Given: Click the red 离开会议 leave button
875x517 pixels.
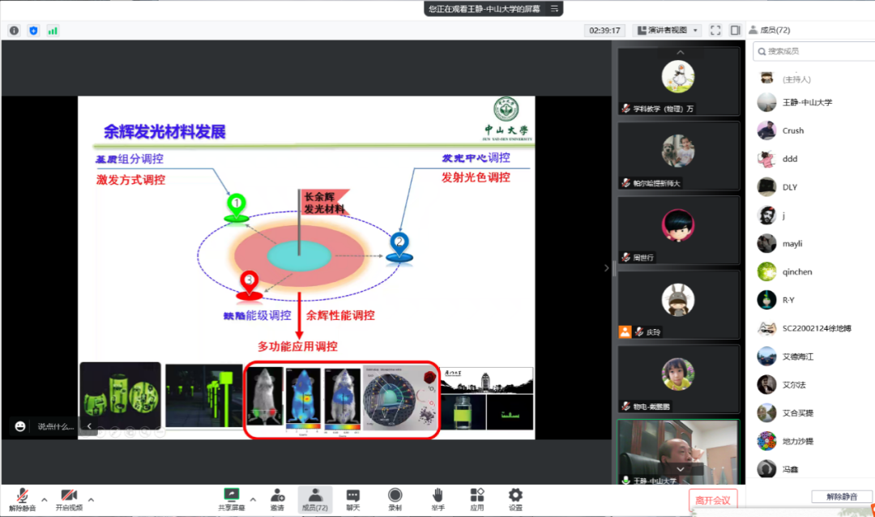Looking at the screenshot, I should tap(713, 500).
